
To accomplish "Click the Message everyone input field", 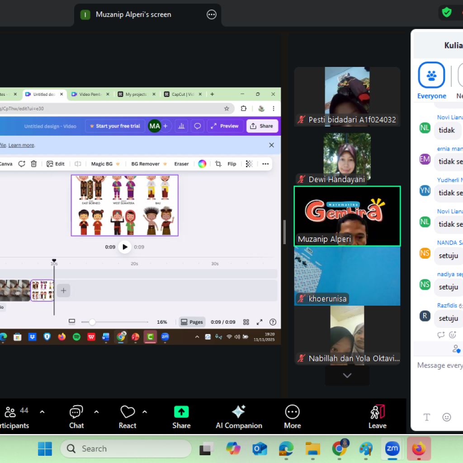I will 439,365.
